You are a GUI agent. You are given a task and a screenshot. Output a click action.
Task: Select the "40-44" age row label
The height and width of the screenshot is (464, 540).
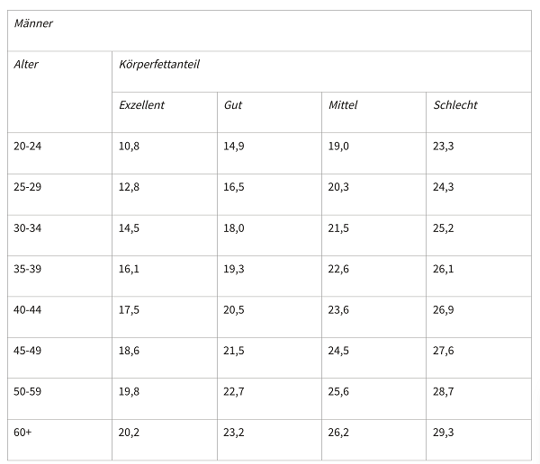[29, 310]
